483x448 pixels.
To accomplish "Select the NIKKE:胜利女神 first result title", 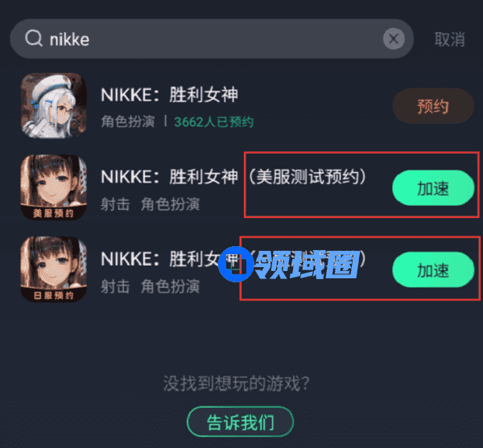I will tap(170, 94).
